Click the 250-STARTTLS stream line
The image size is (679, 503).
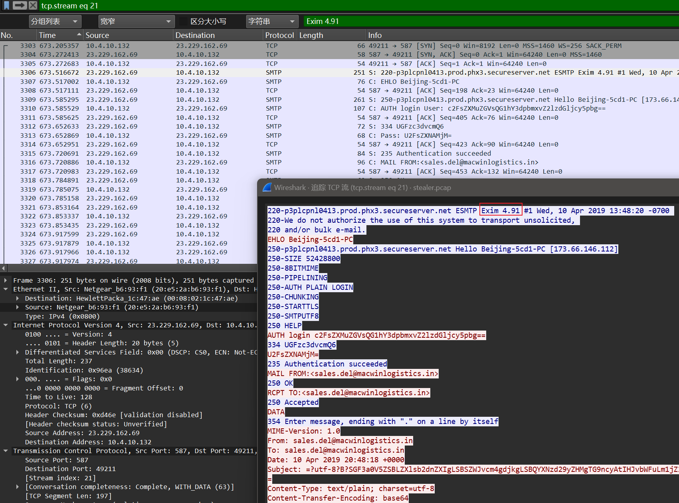(293, 306)
